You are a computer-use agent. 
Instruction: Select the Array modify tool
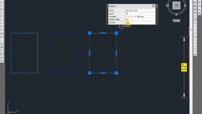(x=195, y=9)
